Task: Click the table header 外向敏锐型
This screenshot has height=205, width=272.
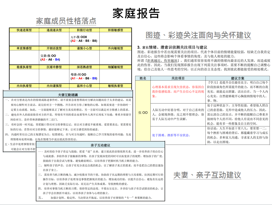Action: pos(116,48)
